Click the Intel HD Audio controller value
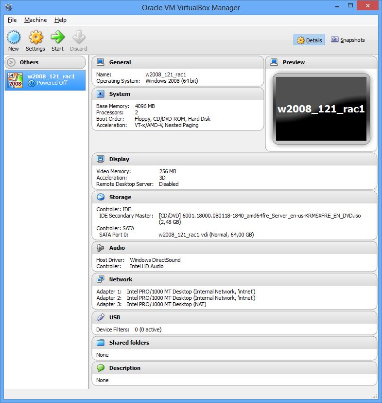 point(147,266)
